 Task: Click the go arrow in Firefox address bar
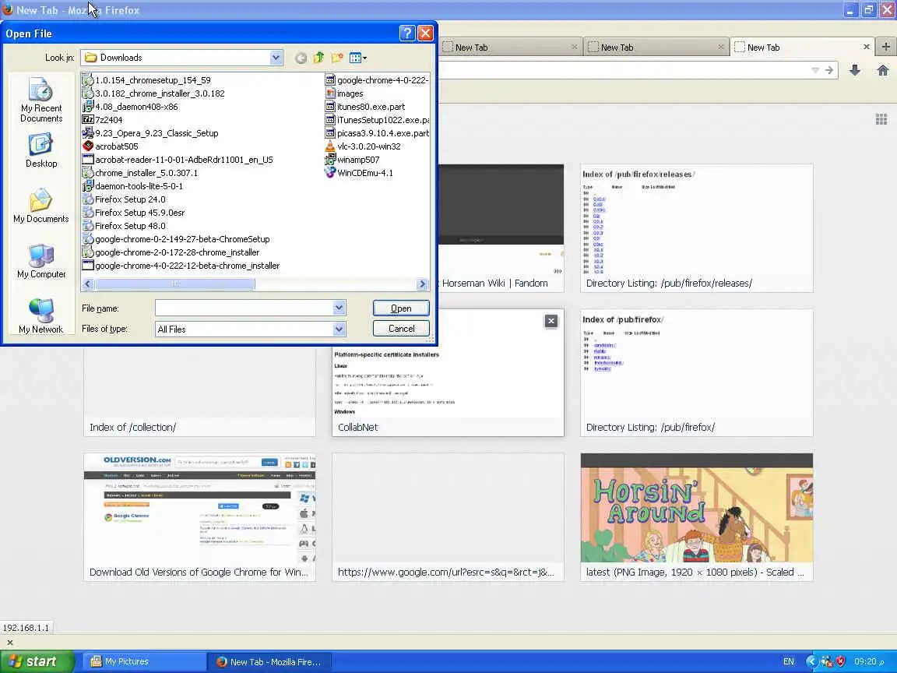coord(829,70)
